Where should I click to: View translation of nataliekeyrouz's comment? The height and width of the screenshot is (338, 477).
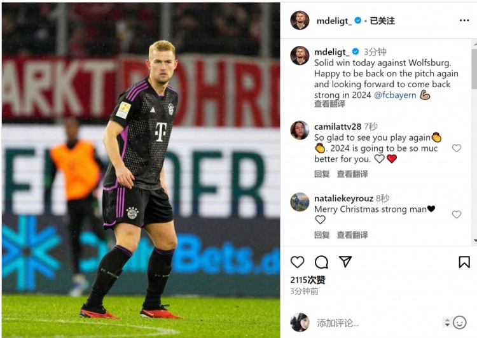(x=352, y=235)
